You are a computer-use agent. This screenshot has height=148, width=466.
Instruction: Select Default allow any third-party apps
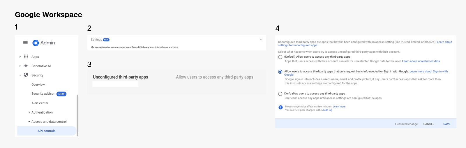coord(280,57)
